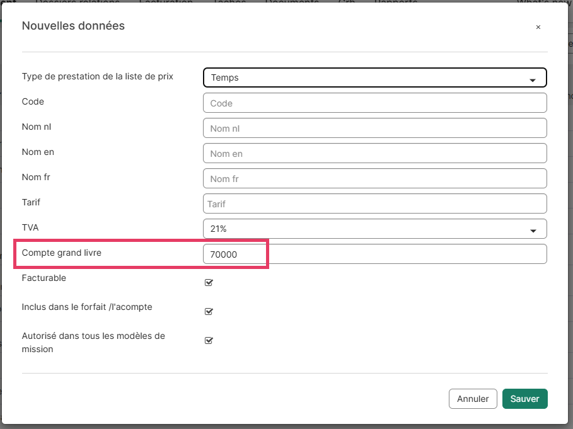Select the Nom en text field
The height and width of the screenshot is (429, 573).
(374, 153)
